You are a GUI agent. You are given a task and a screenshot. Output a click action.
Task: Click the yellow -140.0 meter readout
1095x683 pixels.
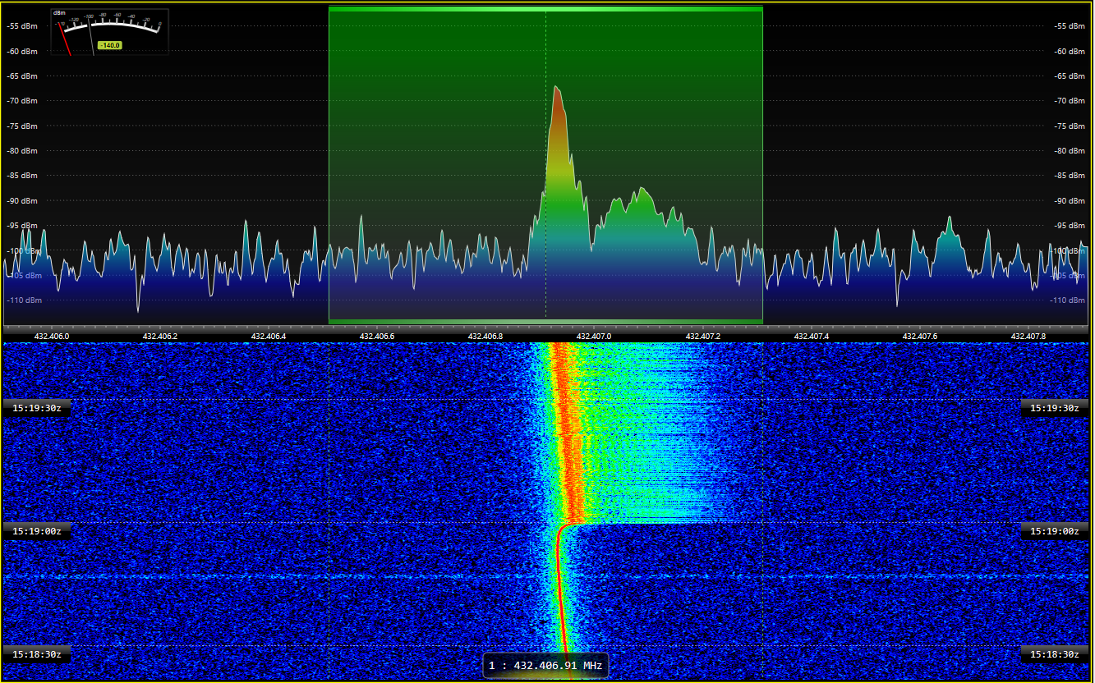tap(109, 45)
